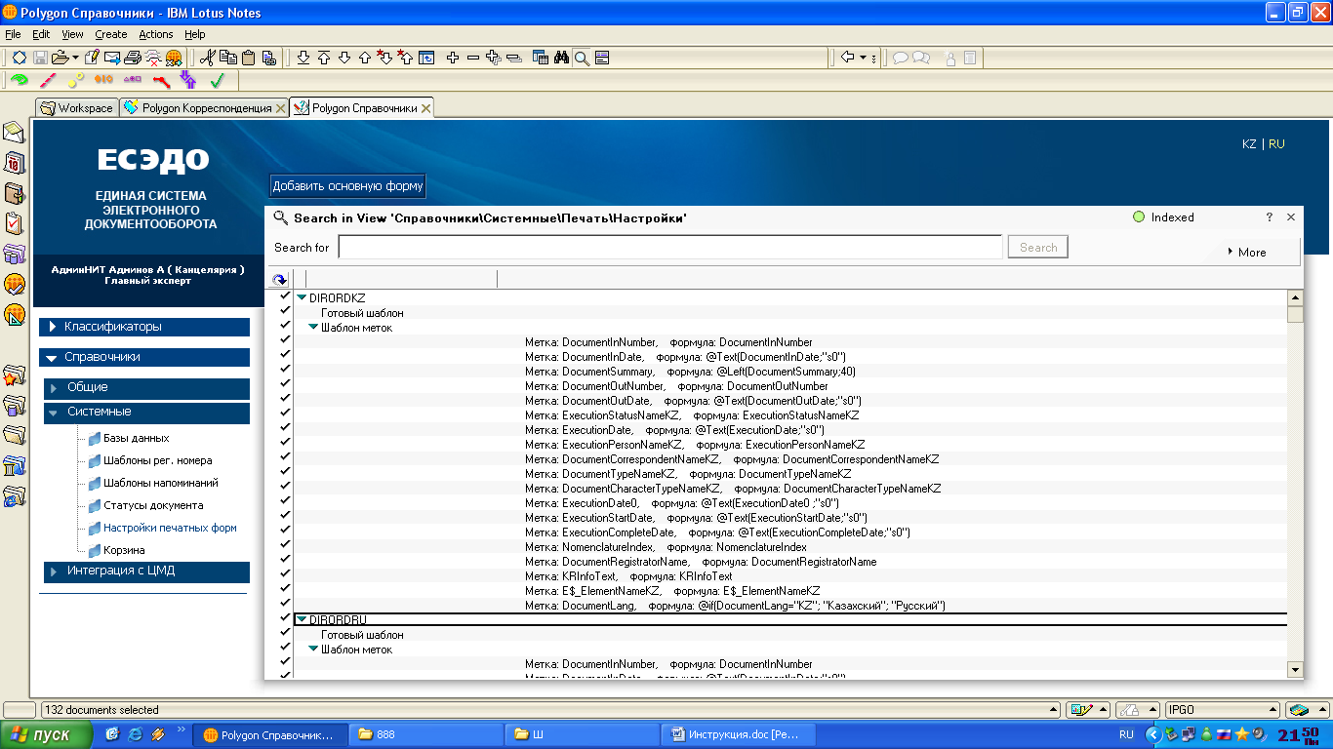The image size is (1333, 749).
Task: Expand Общие subsection
Action: click(x=146, y=388)
